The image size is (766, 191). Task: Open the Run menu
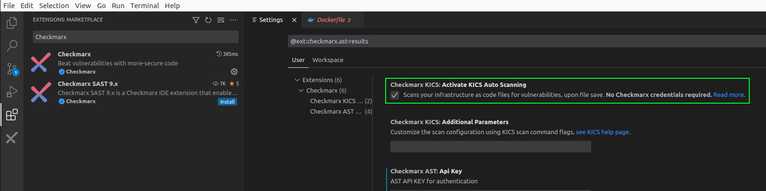point(118,6)
